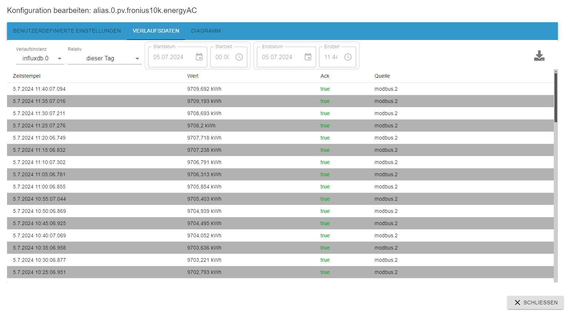
Task: Click value 9705,854 kWh
Action: coord(204,187)
